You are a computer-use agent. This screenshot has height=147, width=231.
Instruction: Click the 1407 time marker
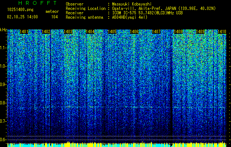click(x=156, y=32)
